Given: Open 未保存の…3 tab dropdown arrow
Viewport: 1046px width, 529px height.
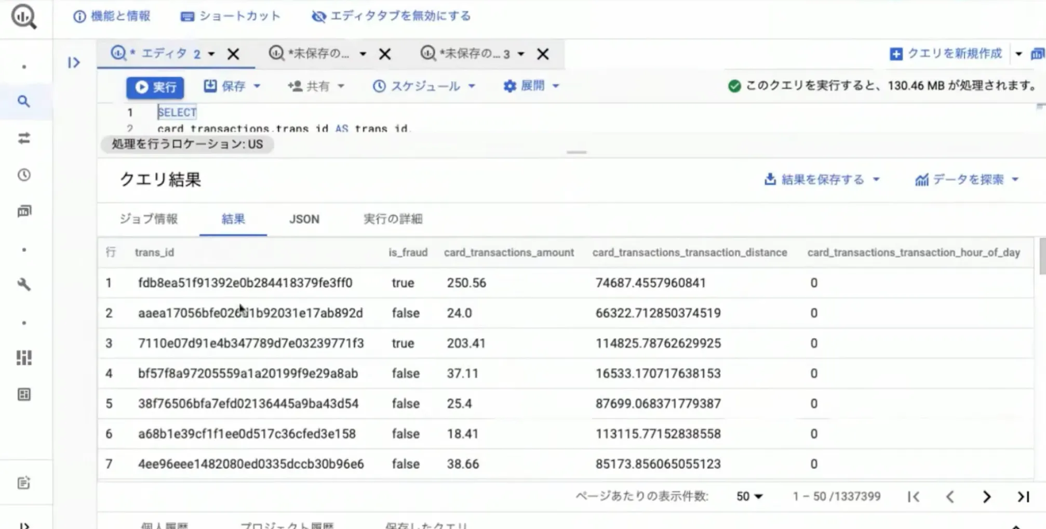Looking at the screenshot, I should click(521, 54).
